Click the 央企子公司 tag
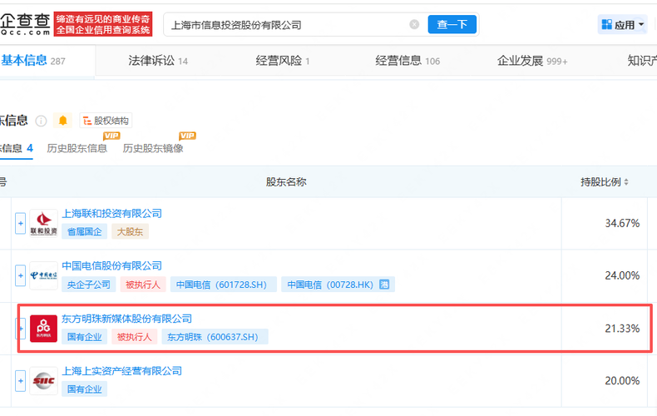Image resolution: width=657 pixels, height=416 pixels. point(89,285)
